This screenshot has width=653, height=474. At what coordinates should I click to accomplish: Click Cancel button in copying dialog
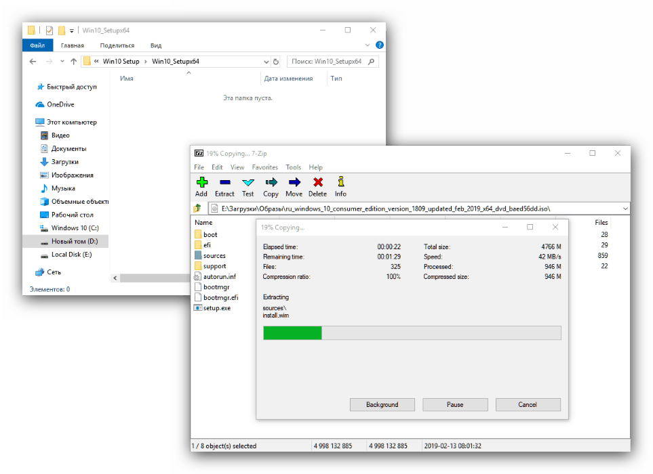[528, 404]
